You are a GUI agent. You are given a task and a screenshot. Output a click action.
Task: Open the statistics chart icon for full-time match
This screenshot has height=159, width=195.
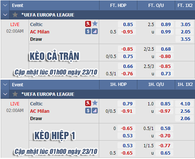pyautogui.click(x=95, y=31)
